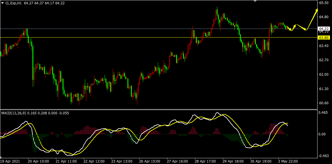The image size is (332, 164).
Task: Click the 65.50 price scale label
Action: click(x=324, y=3)
